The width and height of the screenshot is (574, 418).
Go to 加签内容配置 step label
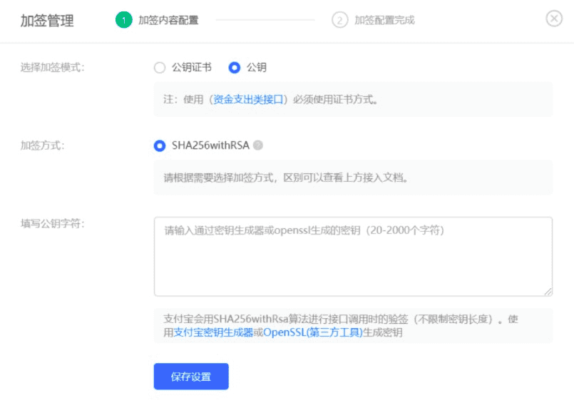[x=168, y=20]
